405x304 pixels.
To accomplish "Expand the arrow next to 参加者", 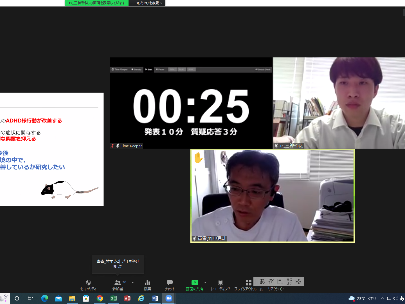I will click(133, 283).
